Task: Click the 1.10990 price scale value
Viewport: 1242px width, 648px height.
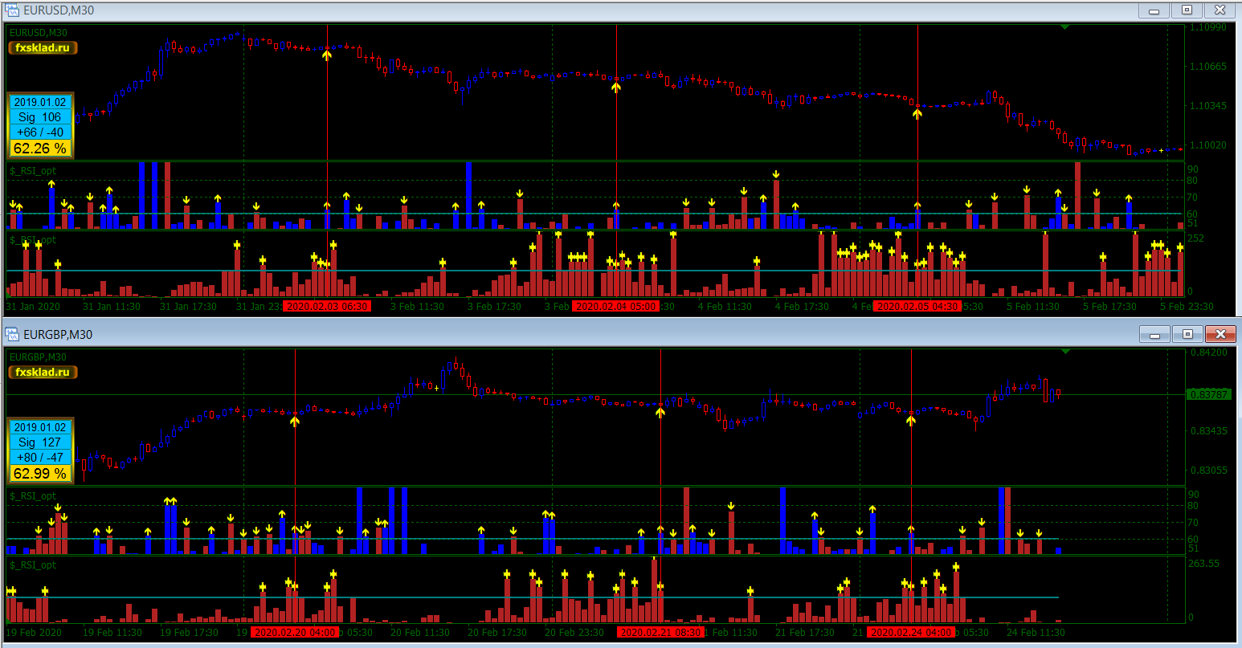Action: (1208, 27)
